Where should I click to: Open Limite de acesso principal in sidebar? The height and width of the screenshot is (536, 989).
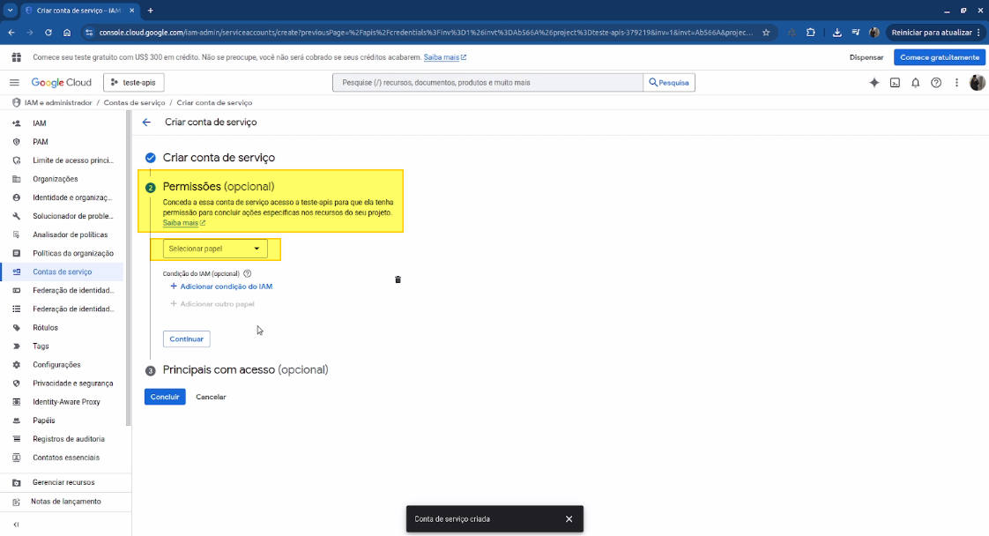(73, 160)
